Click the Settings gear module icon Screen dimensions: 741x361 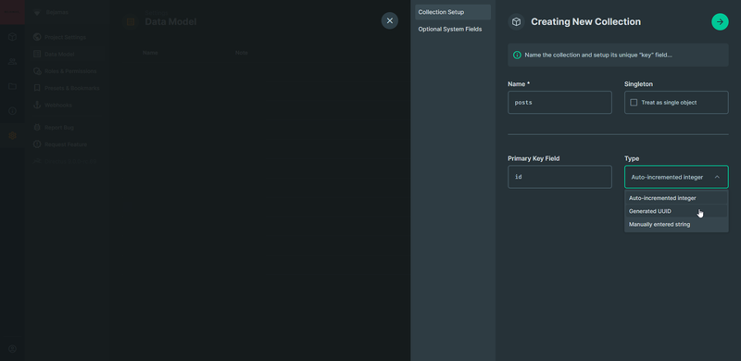12,136
